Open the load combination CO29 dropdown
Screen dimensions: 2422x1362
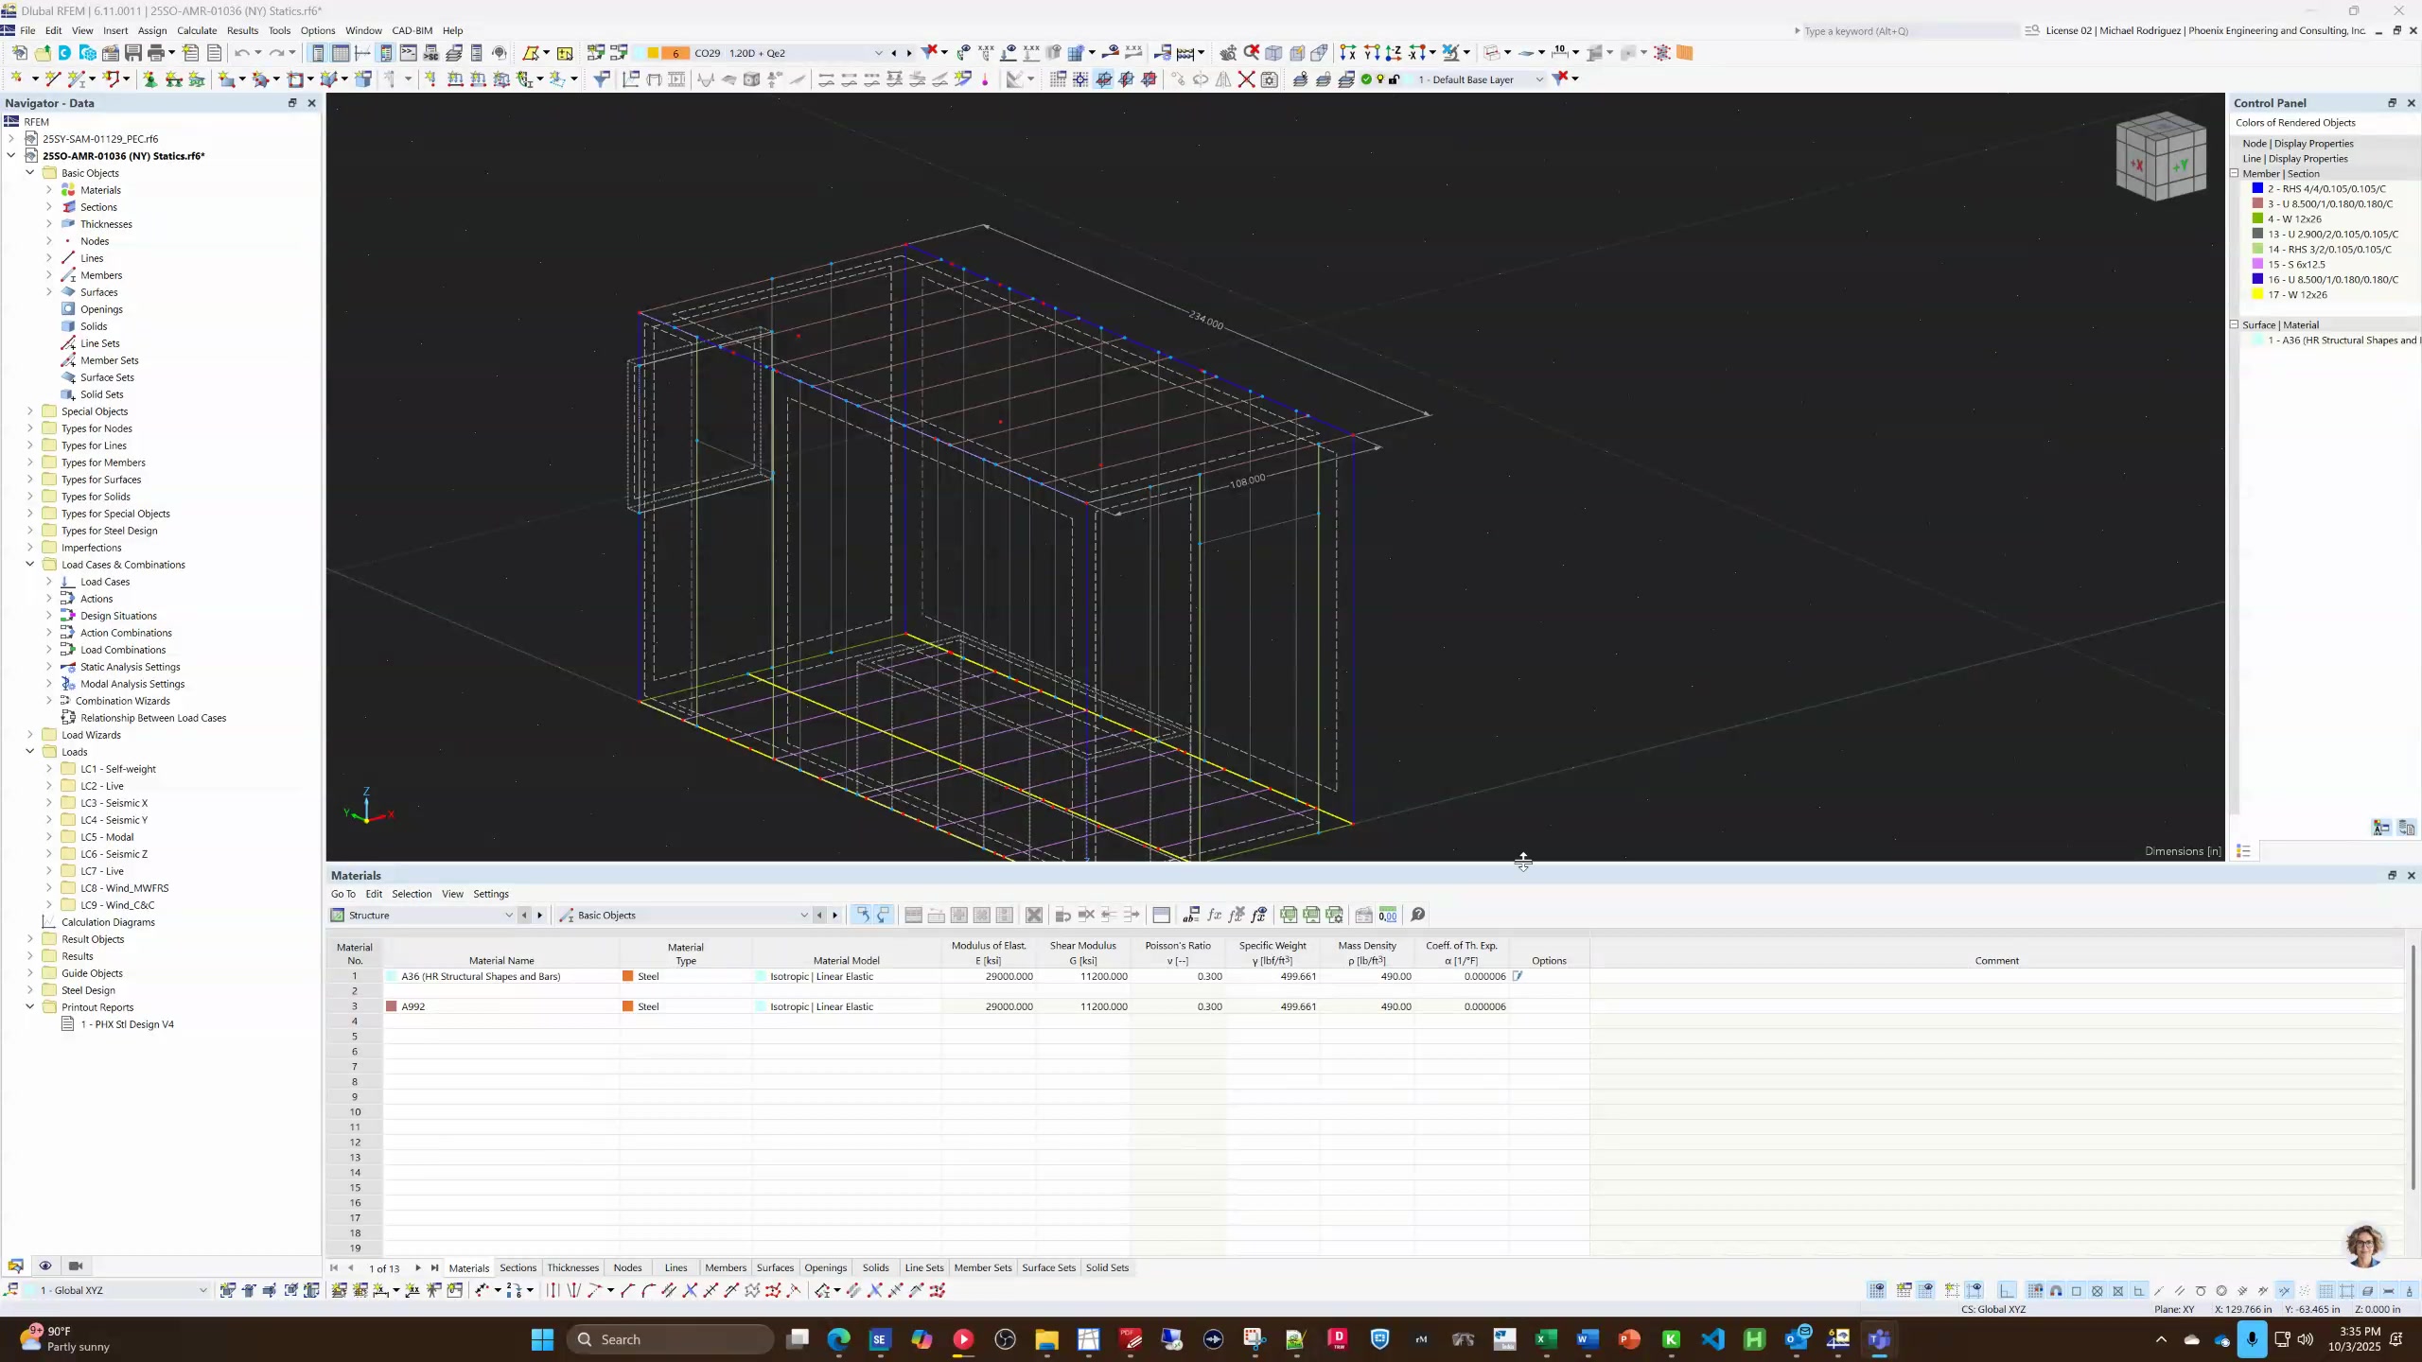[878, 53]
